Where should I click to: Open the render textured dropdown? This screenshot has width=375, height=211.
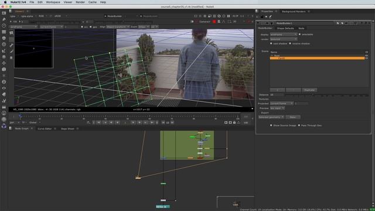click(284, 39)
